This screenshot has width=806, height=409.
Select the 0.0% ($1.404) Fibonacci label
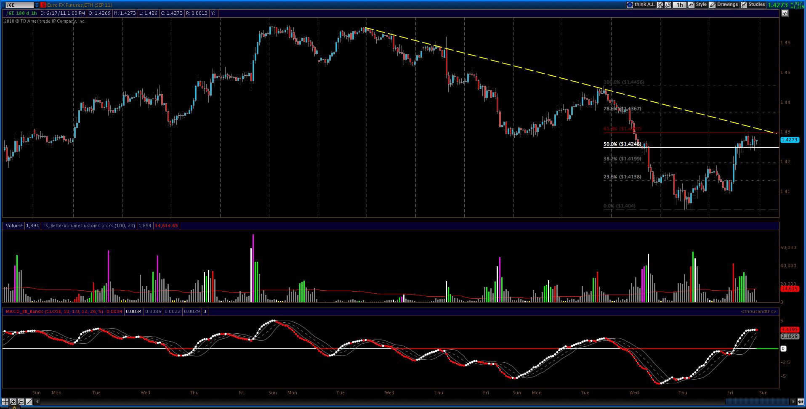(x=620, y=206)
